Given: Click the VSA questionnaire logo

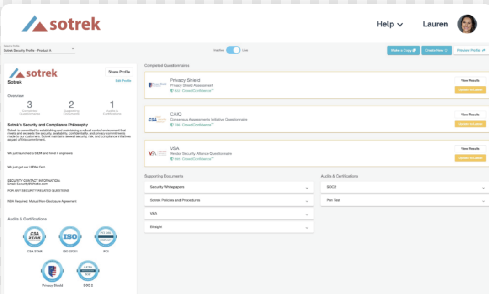Looking at the screenshot, I should (158, 153).
